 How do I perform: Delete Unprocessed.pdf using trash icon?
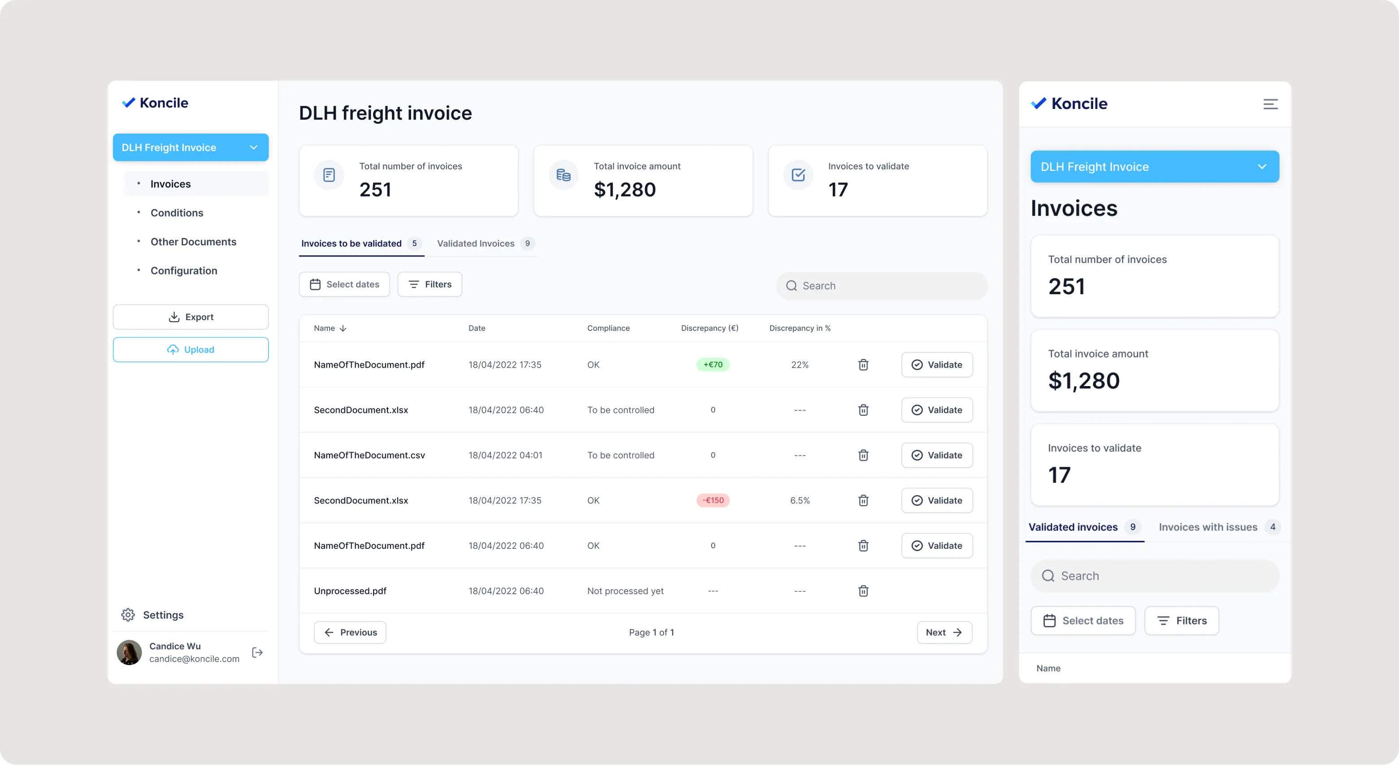click(863, 590)
